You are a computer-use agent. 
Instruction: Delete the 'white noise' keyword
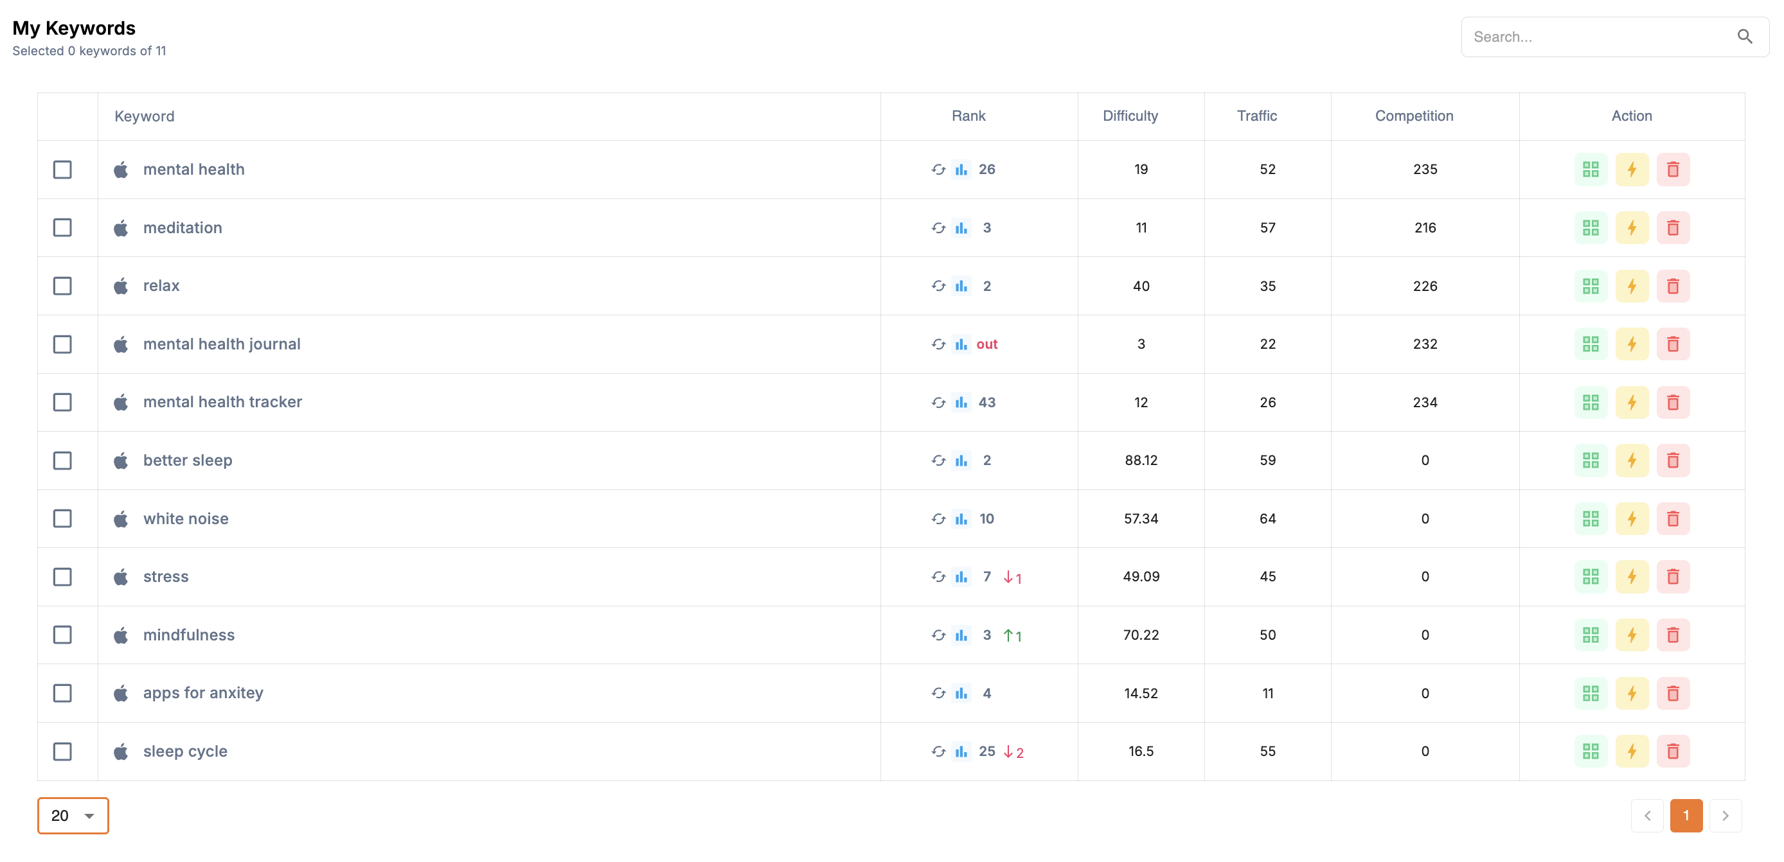(x=1672, y=518)
